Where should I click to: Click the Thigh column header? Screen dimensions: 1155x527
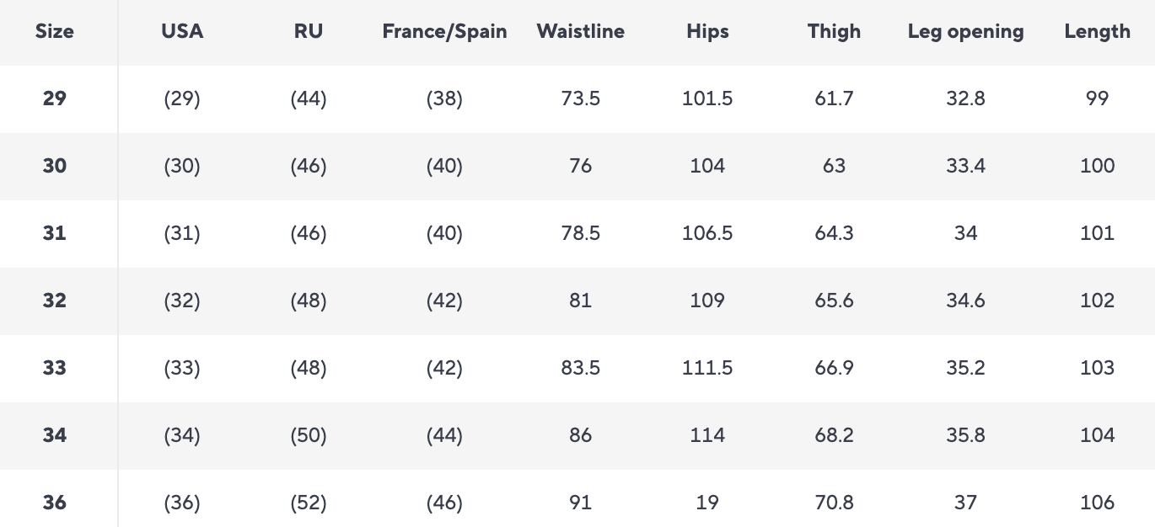click(x=834, y=32)
